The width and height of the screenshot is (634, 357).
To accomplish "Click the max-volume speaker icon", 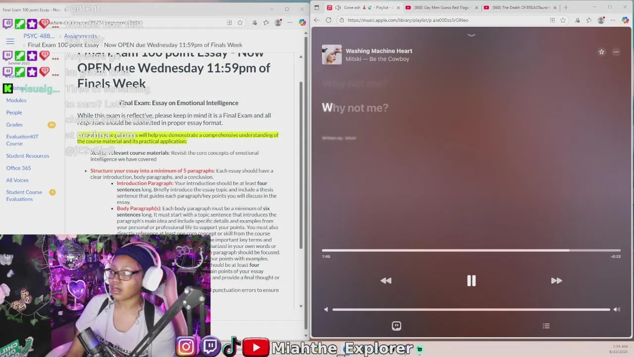I will (x=617, y=309).
